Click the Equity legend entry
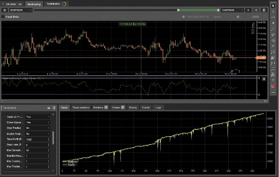Screen dimensions: 279x177 69,165
